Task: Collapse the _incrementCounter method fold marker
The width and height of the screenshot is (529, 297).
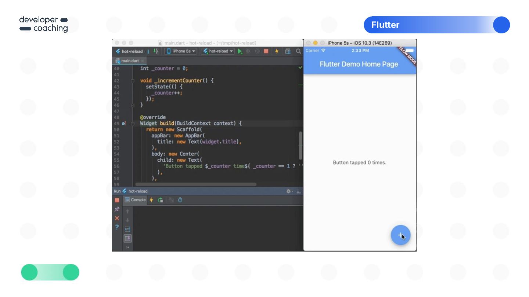Action: coord(133,81)
